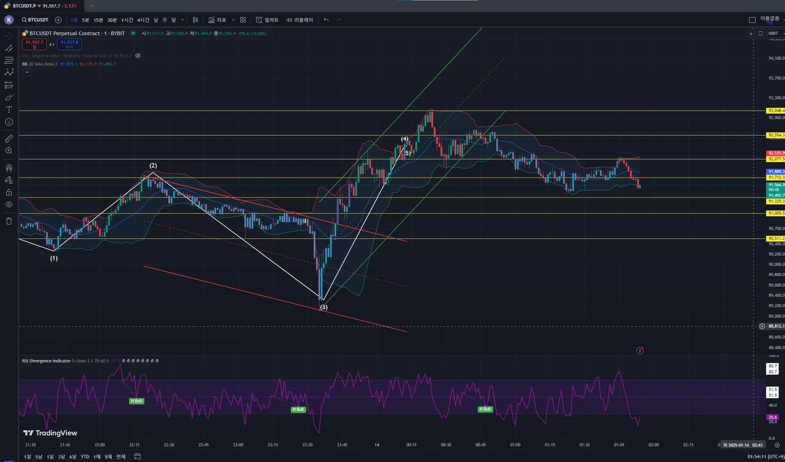Choose the Brush drawing tool

(x=9, y=98)
